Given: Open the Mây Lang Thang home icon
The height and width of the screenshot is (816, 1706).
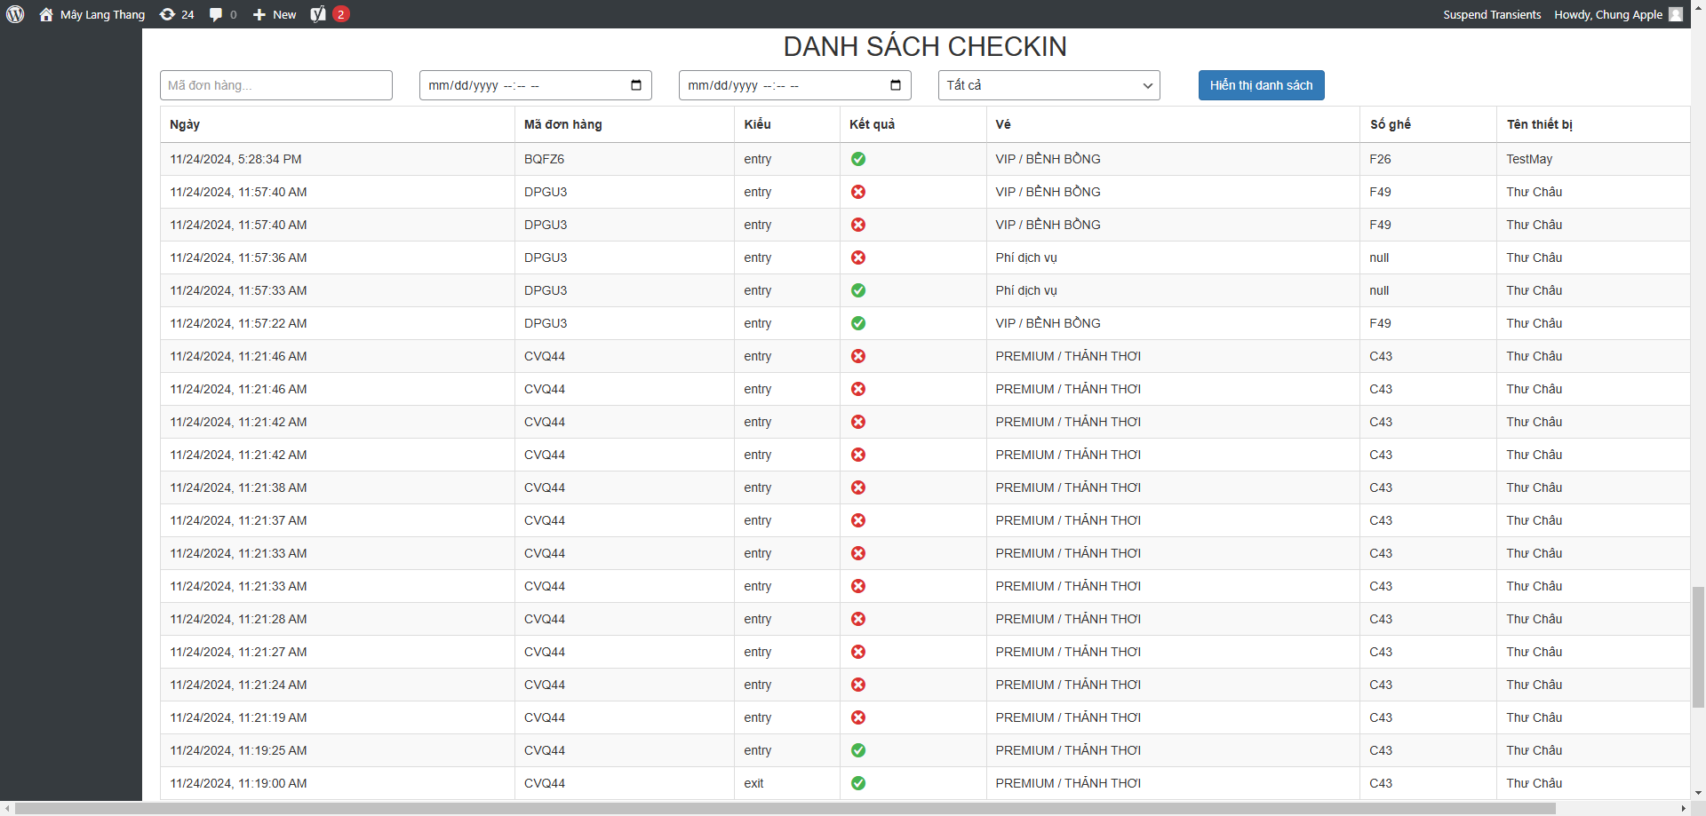Looking at the screenshot, I should click(x=46, y=14).
